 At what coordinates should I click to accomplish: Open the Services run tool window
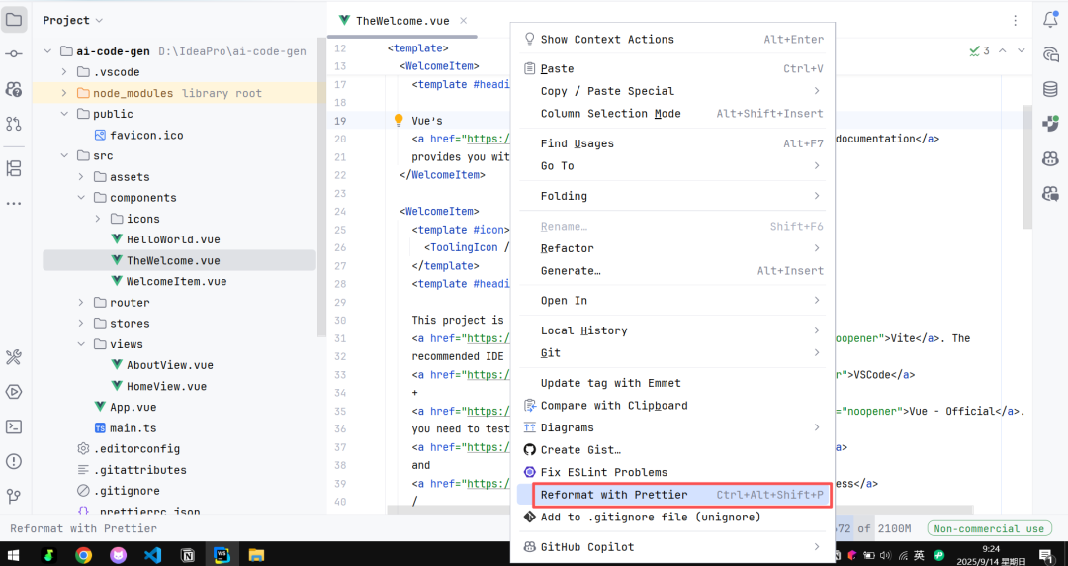(x=14, y=392)
